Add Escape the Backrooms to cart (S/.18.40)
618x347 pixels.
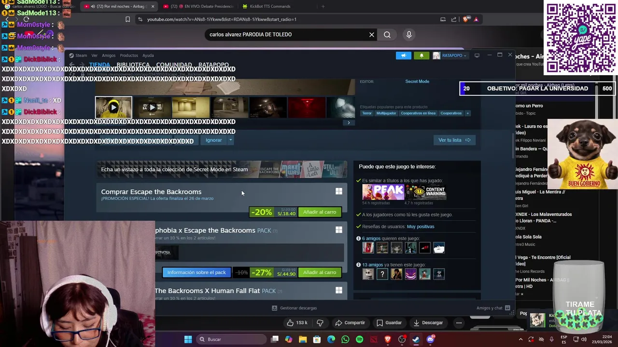point(320,212)
